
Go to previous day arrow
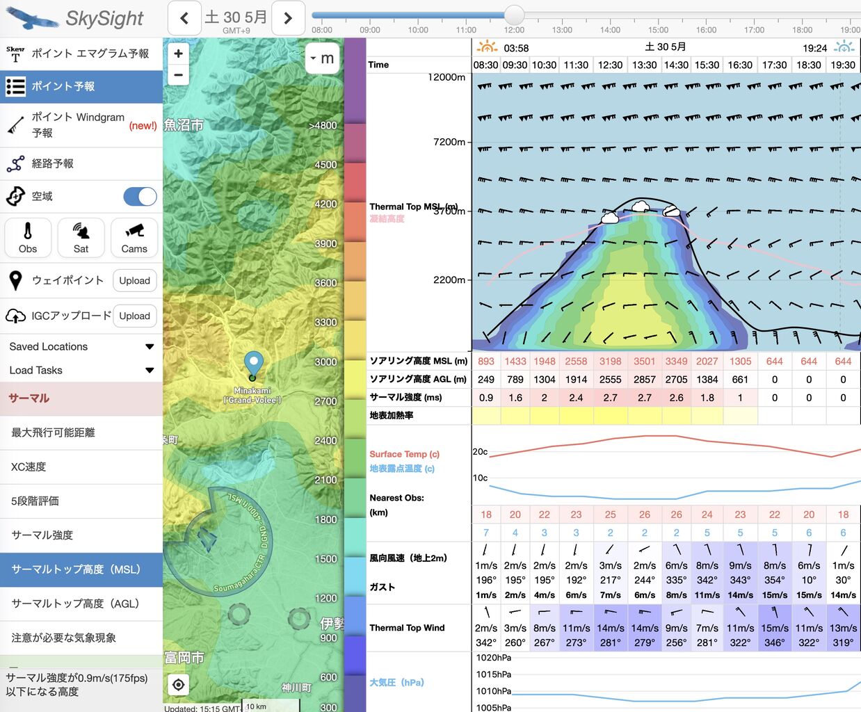(x=184, y=18)
